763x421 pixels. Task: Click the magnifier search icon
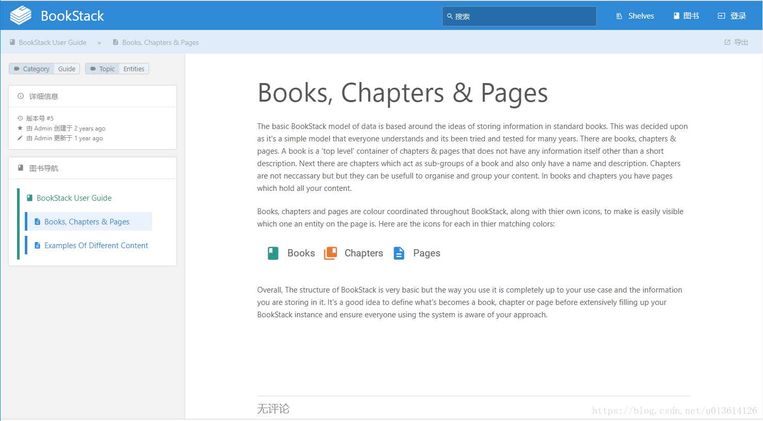[x=450, y=17]
